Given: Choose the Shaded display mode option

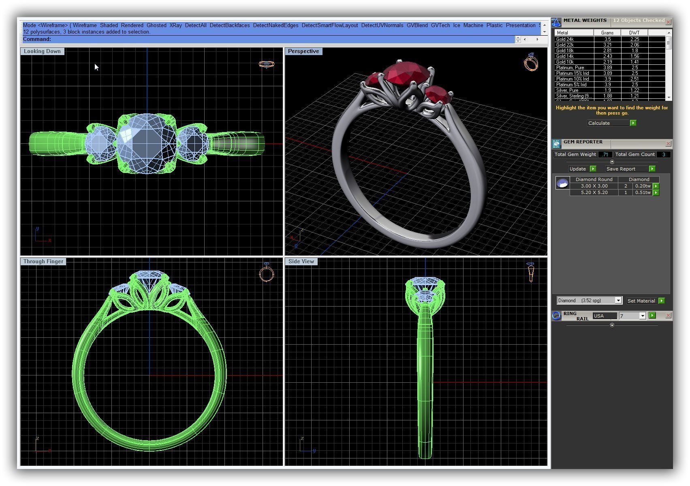Looking at the screenshot, I should click(109, 25).
